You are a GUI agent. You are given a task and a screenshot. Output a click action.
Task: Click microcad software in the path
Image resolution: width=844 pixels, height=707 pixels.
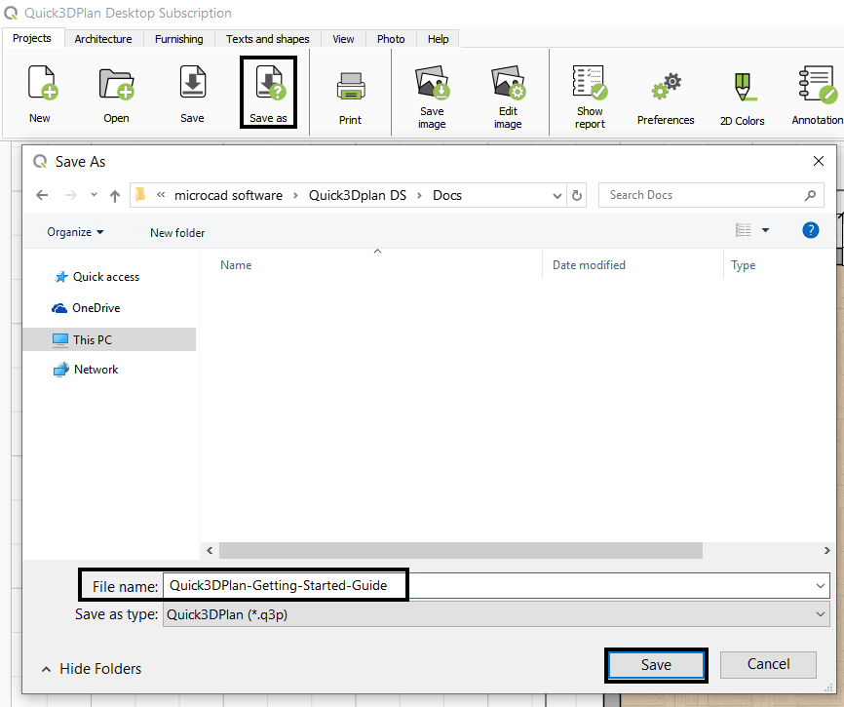pos(228,195)
